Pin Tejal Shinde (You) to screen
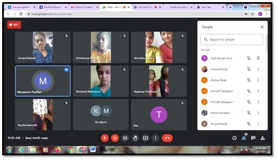The image size is (277, 160). [258, 58]
